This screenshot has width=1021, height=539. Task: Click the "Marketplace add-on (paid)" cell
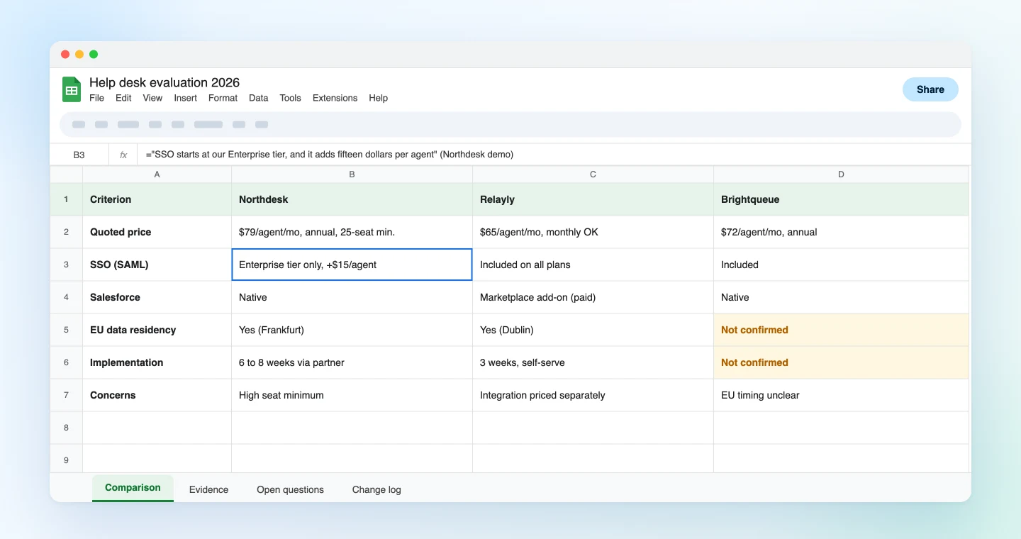click(593, 297)
